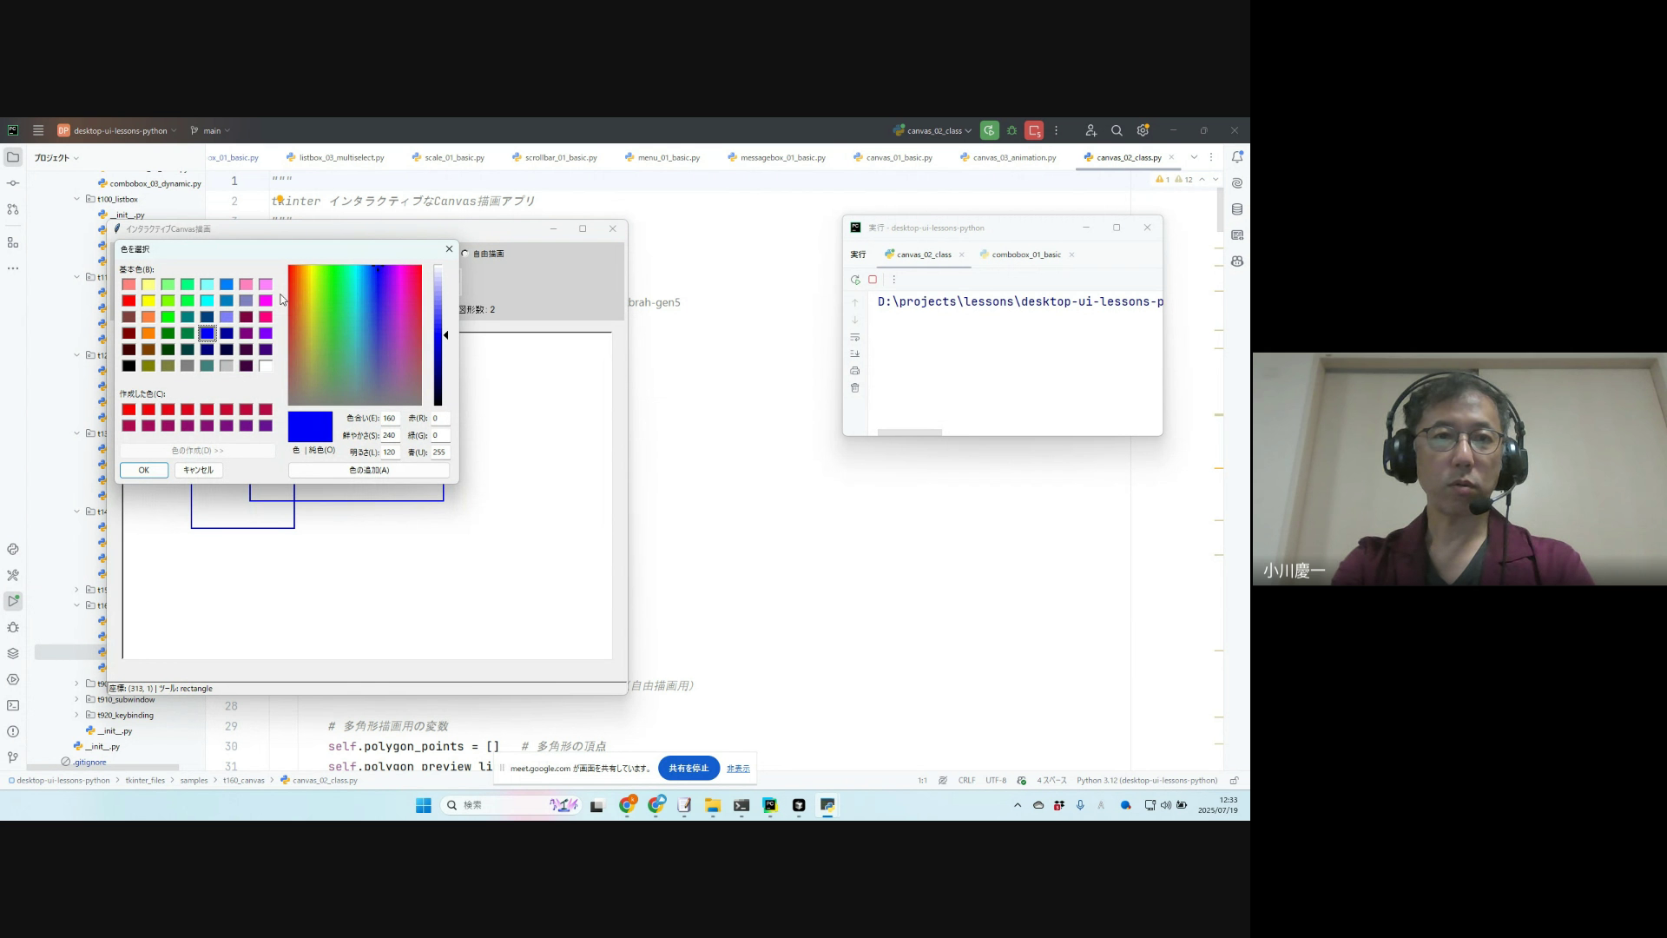Open the main branch dropdown

point(211,131)
